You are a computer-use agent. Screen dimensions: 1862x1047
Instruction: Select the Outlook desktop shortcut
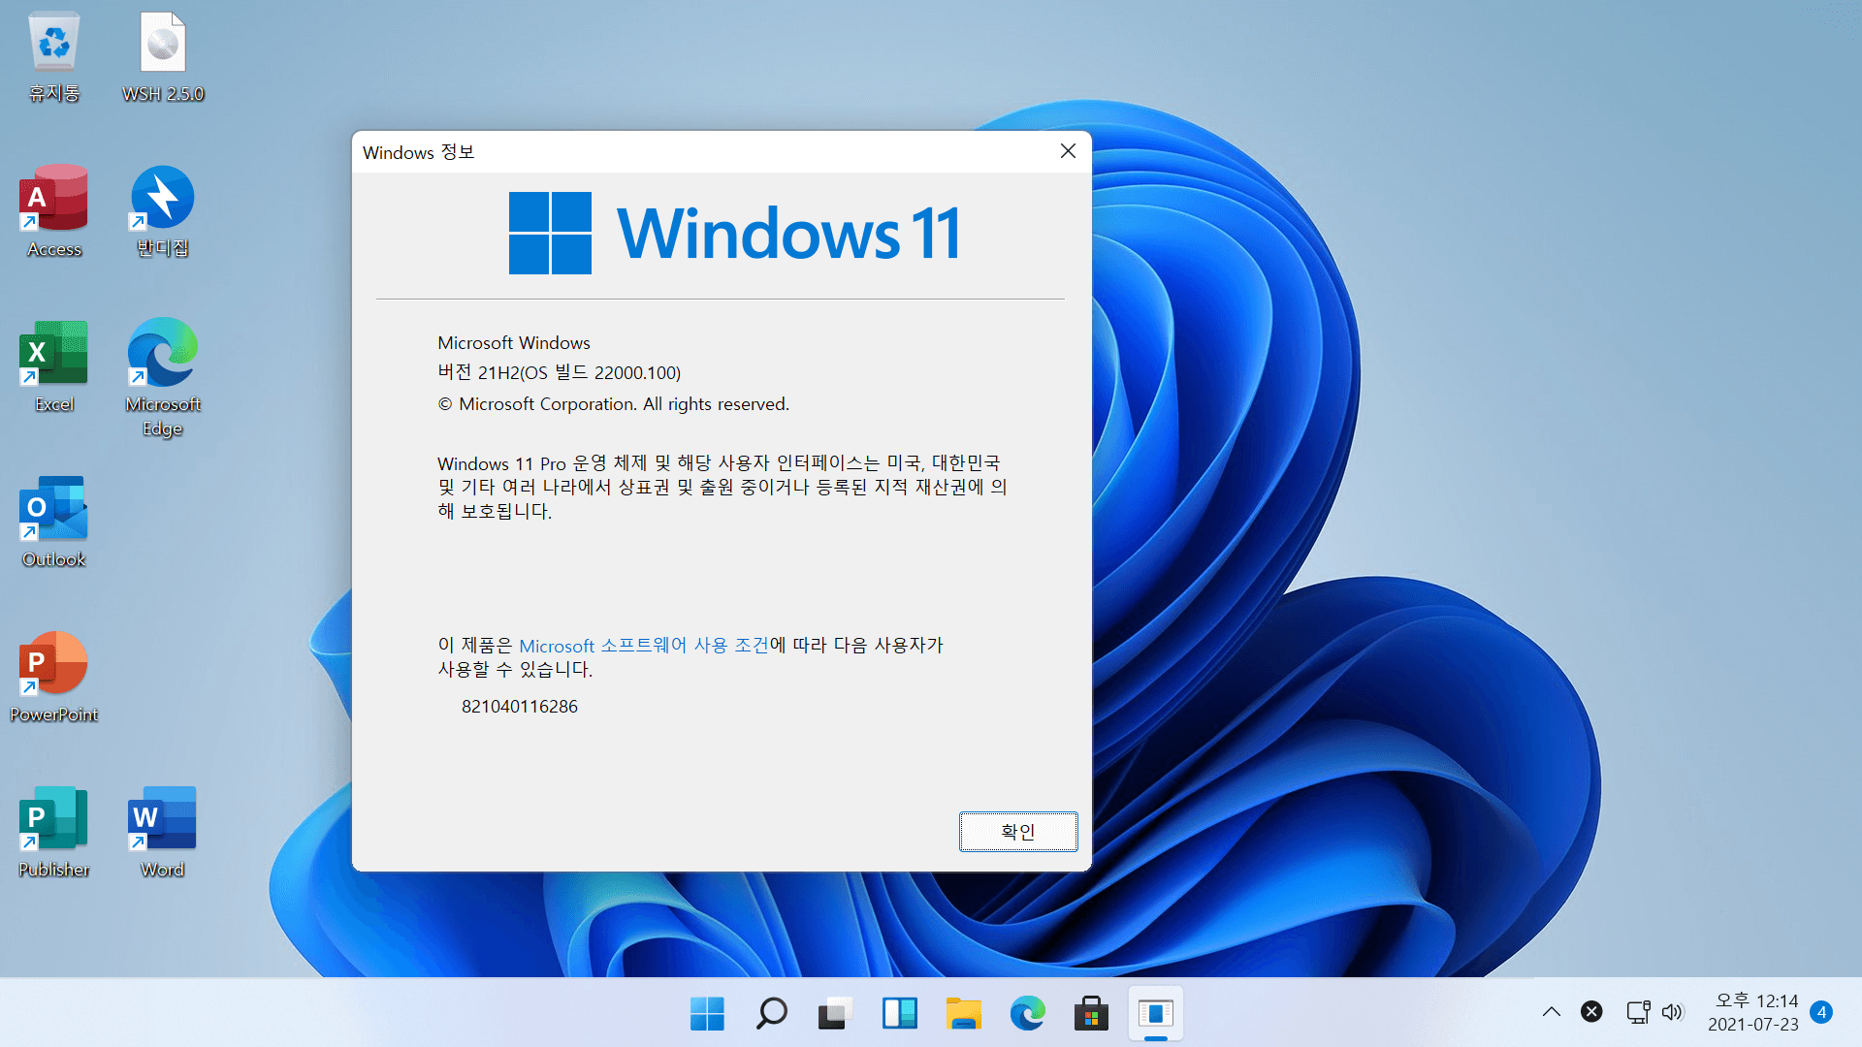54,522
